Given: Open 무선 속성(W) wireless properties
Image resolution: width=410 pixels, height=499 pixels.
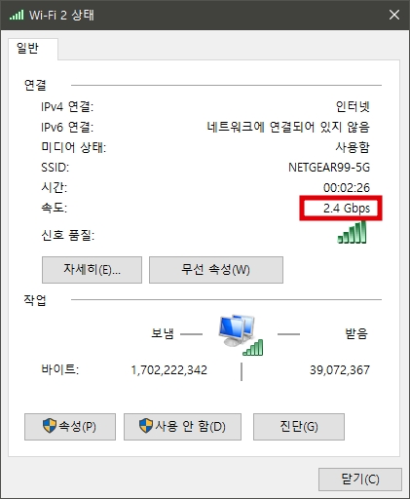Looking at the screenshot, I should [x=216, y=270].
